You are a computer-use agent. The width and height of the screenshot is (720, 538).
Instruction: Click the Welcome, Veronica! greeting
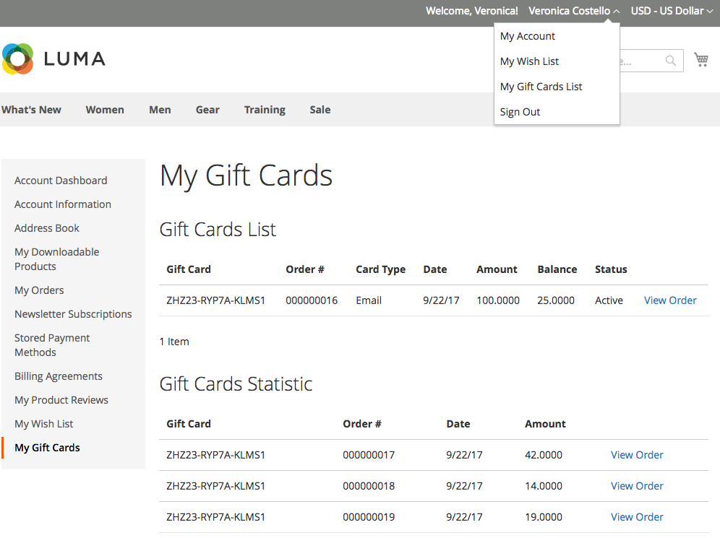click(x=471, y=11)
